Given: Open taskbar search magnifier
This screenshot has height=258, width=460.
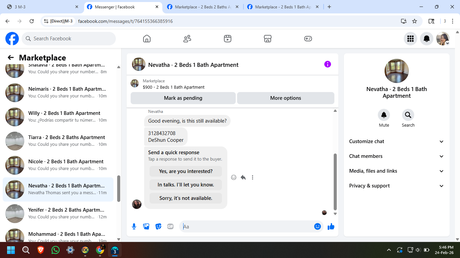Looking at the screenshot, I should 26,250.
